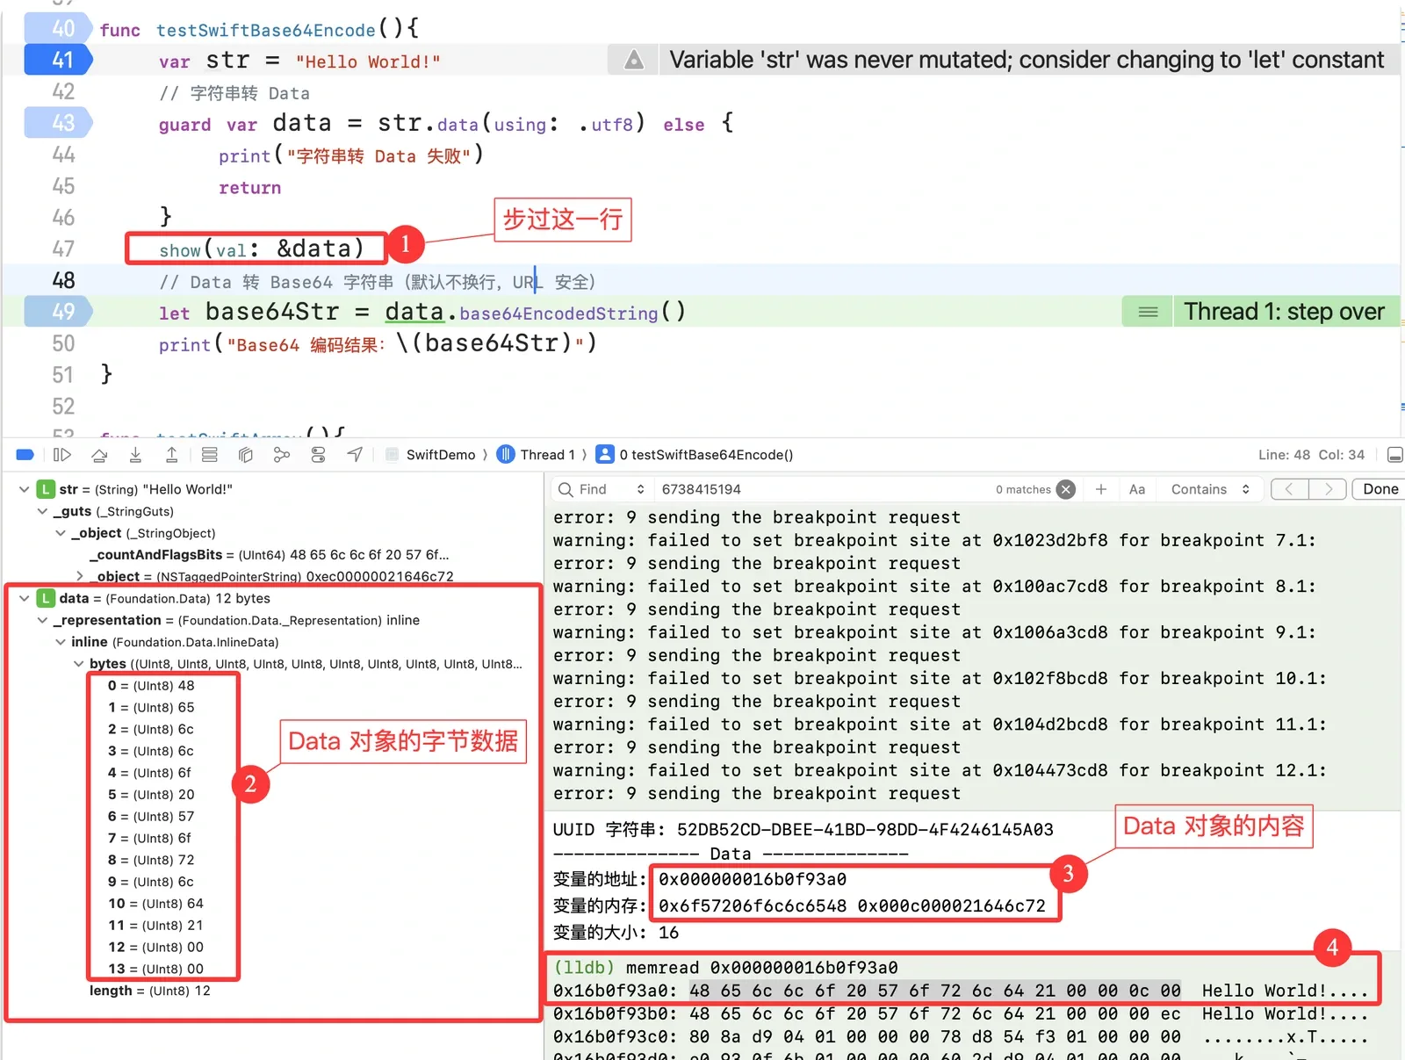Open the Contains match-type dropdown
Screen dimensions: 1405x1060
1210,489
